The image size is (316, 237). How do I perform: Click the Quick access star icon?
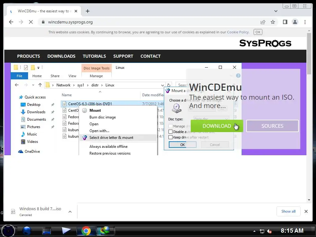[x=21, y=97]
